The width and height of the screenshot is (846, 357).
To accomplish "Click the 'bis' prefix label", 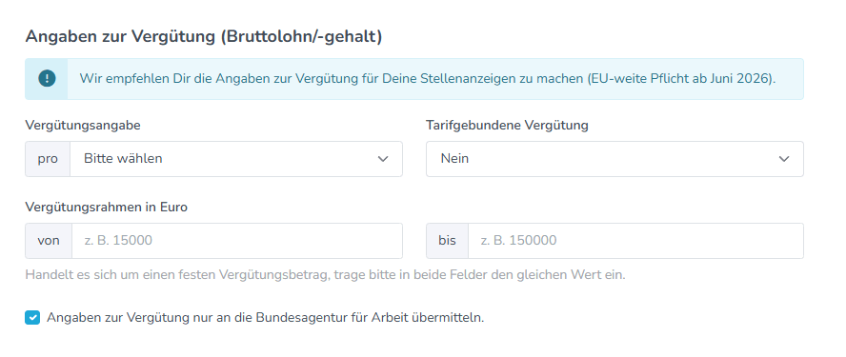I will 447,241.
